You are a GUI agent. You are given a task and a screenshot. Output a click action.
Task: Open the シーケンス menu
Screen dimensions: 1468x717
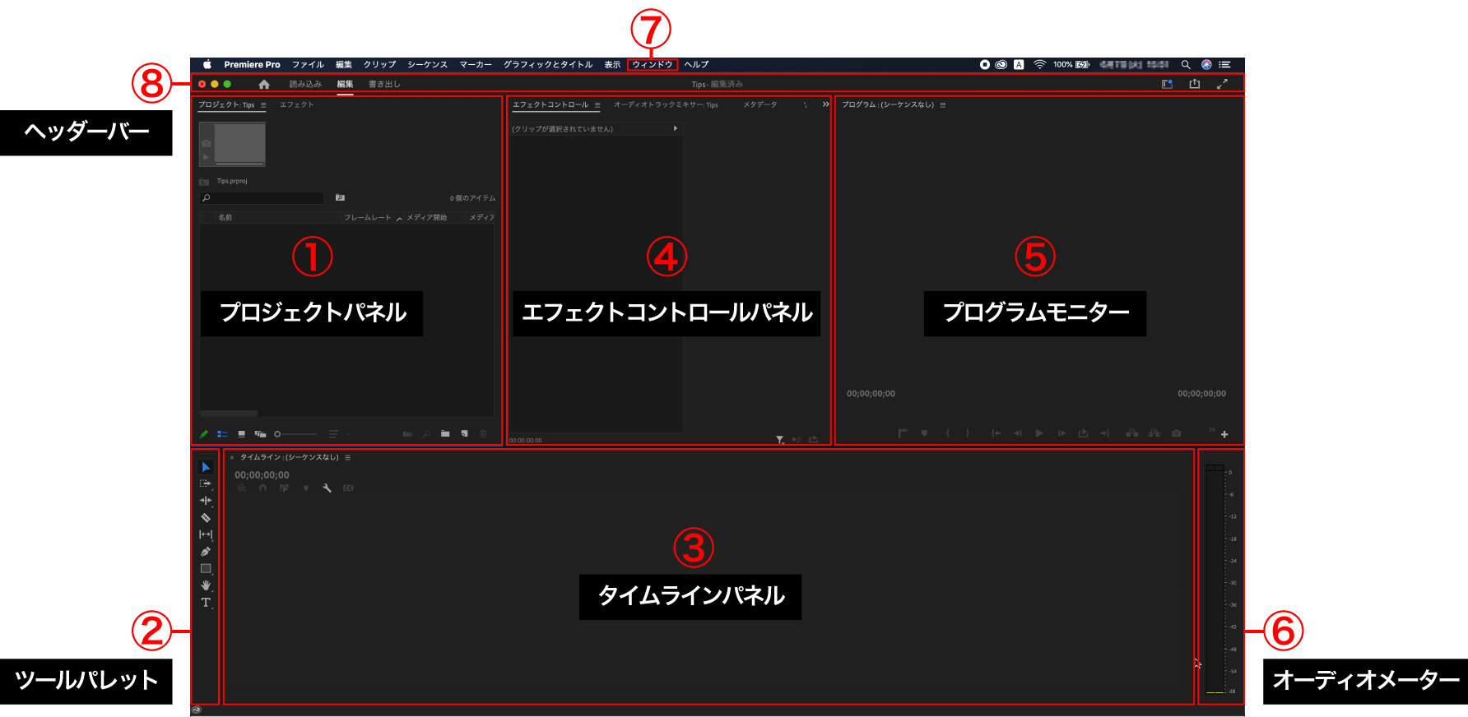pyautogui.click(x=427, y=65)
